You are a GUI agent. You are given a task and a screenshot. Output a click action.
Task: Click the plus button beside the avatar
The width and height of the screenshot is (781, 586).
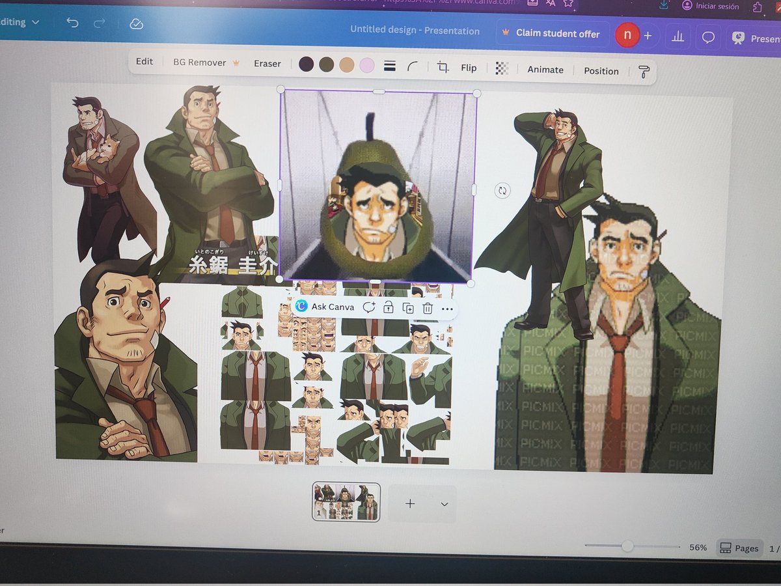point(648,36)
